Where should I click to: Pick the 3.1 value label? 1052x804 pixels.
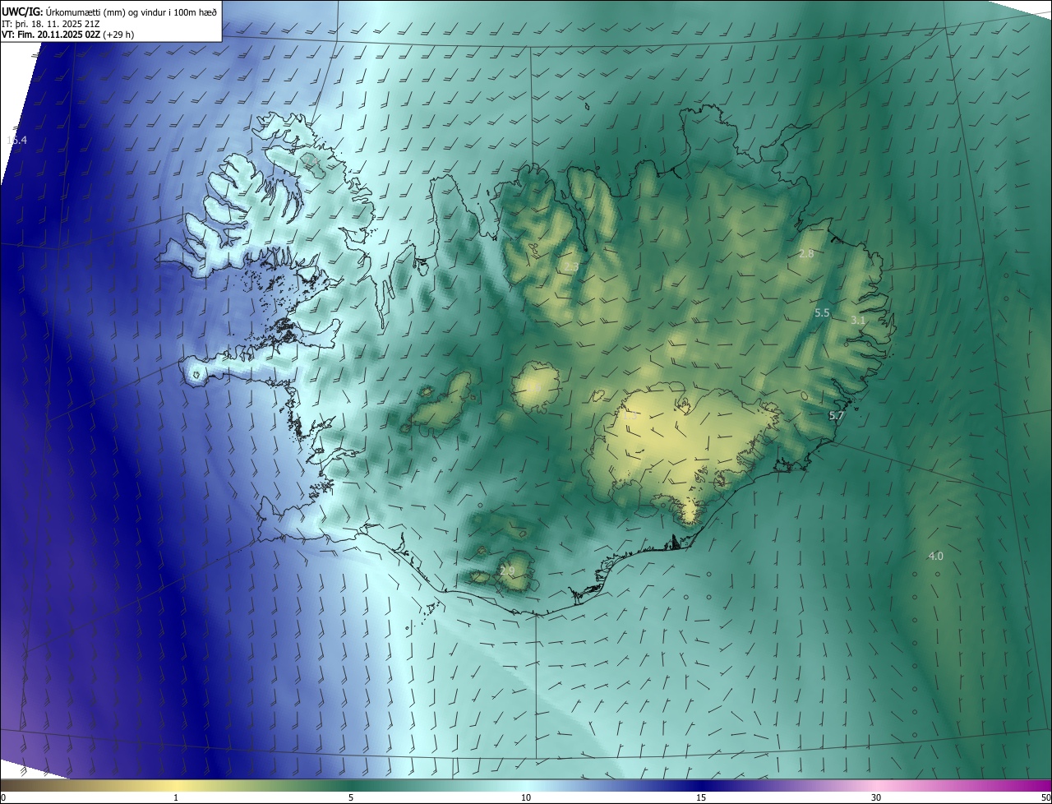pyautogui.click(x=858, y=321)
